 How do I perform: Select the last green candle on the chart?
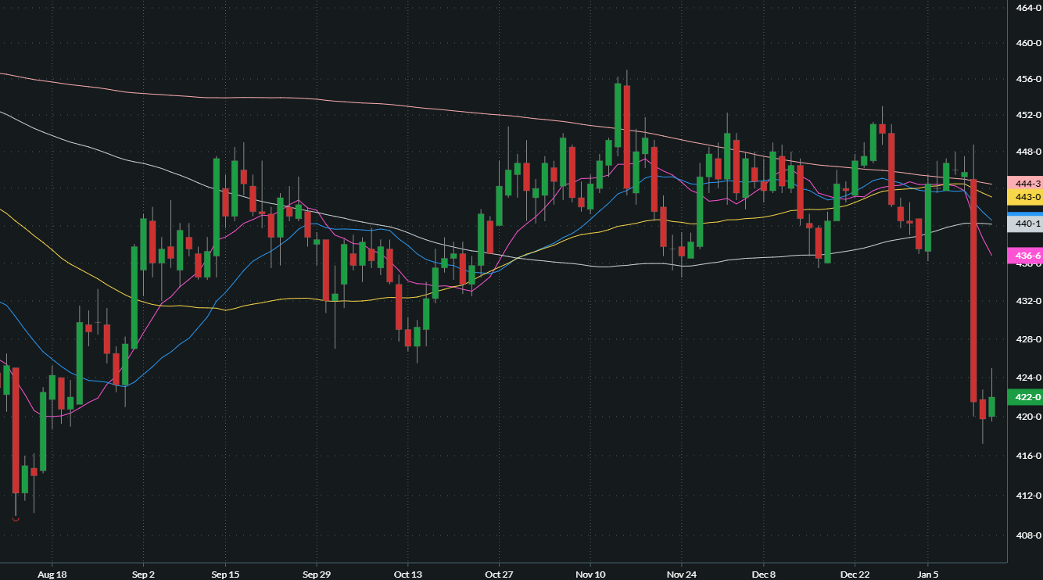pyautogui.click(x=992, y=406)
